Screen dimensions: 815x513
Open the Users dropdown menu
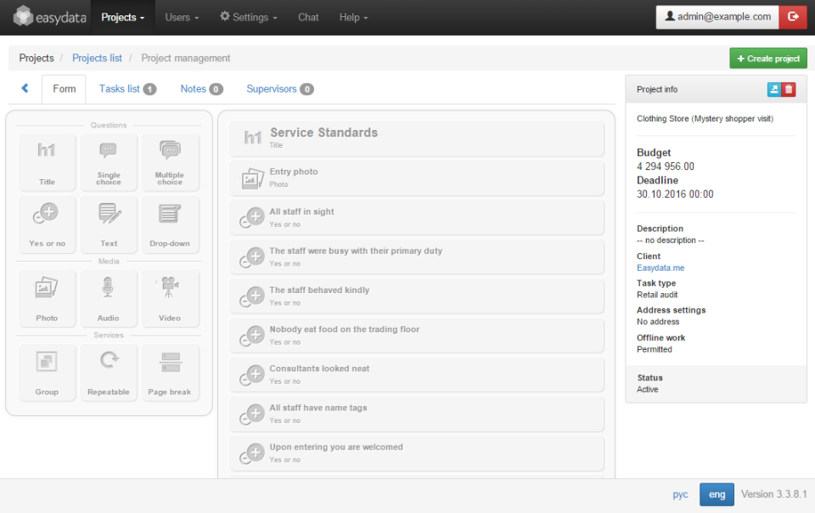tap(182, 16)
